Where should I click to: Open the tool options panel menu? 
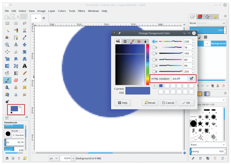click(x=27, y=117)
